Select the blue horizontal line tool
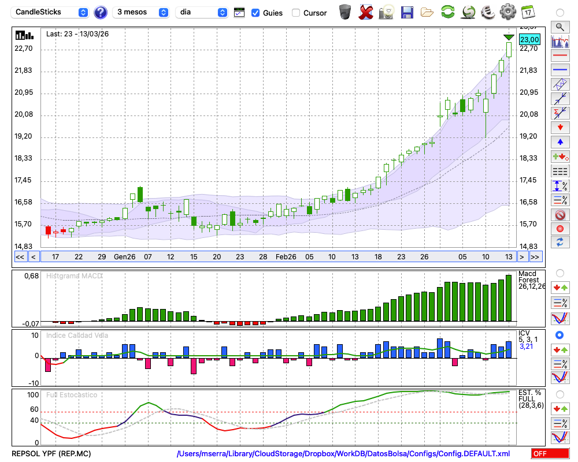This screenshot has width=578, height=462. click(560, 70)
